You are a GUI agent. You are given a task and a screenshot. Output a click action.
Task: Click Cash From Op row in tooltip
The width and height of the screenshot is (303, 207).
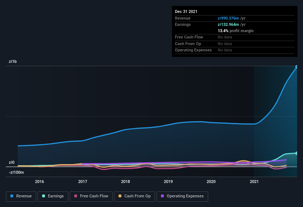(x=235, y=44)
